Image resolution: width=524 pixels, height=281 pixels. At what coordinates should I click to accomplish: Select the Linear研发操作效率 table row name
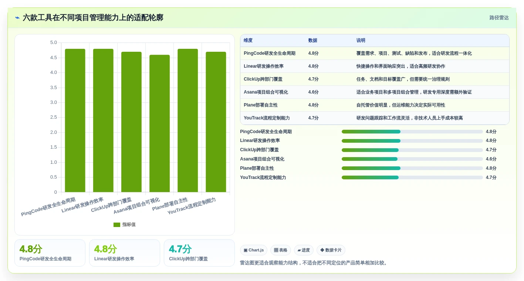[264, 66]
